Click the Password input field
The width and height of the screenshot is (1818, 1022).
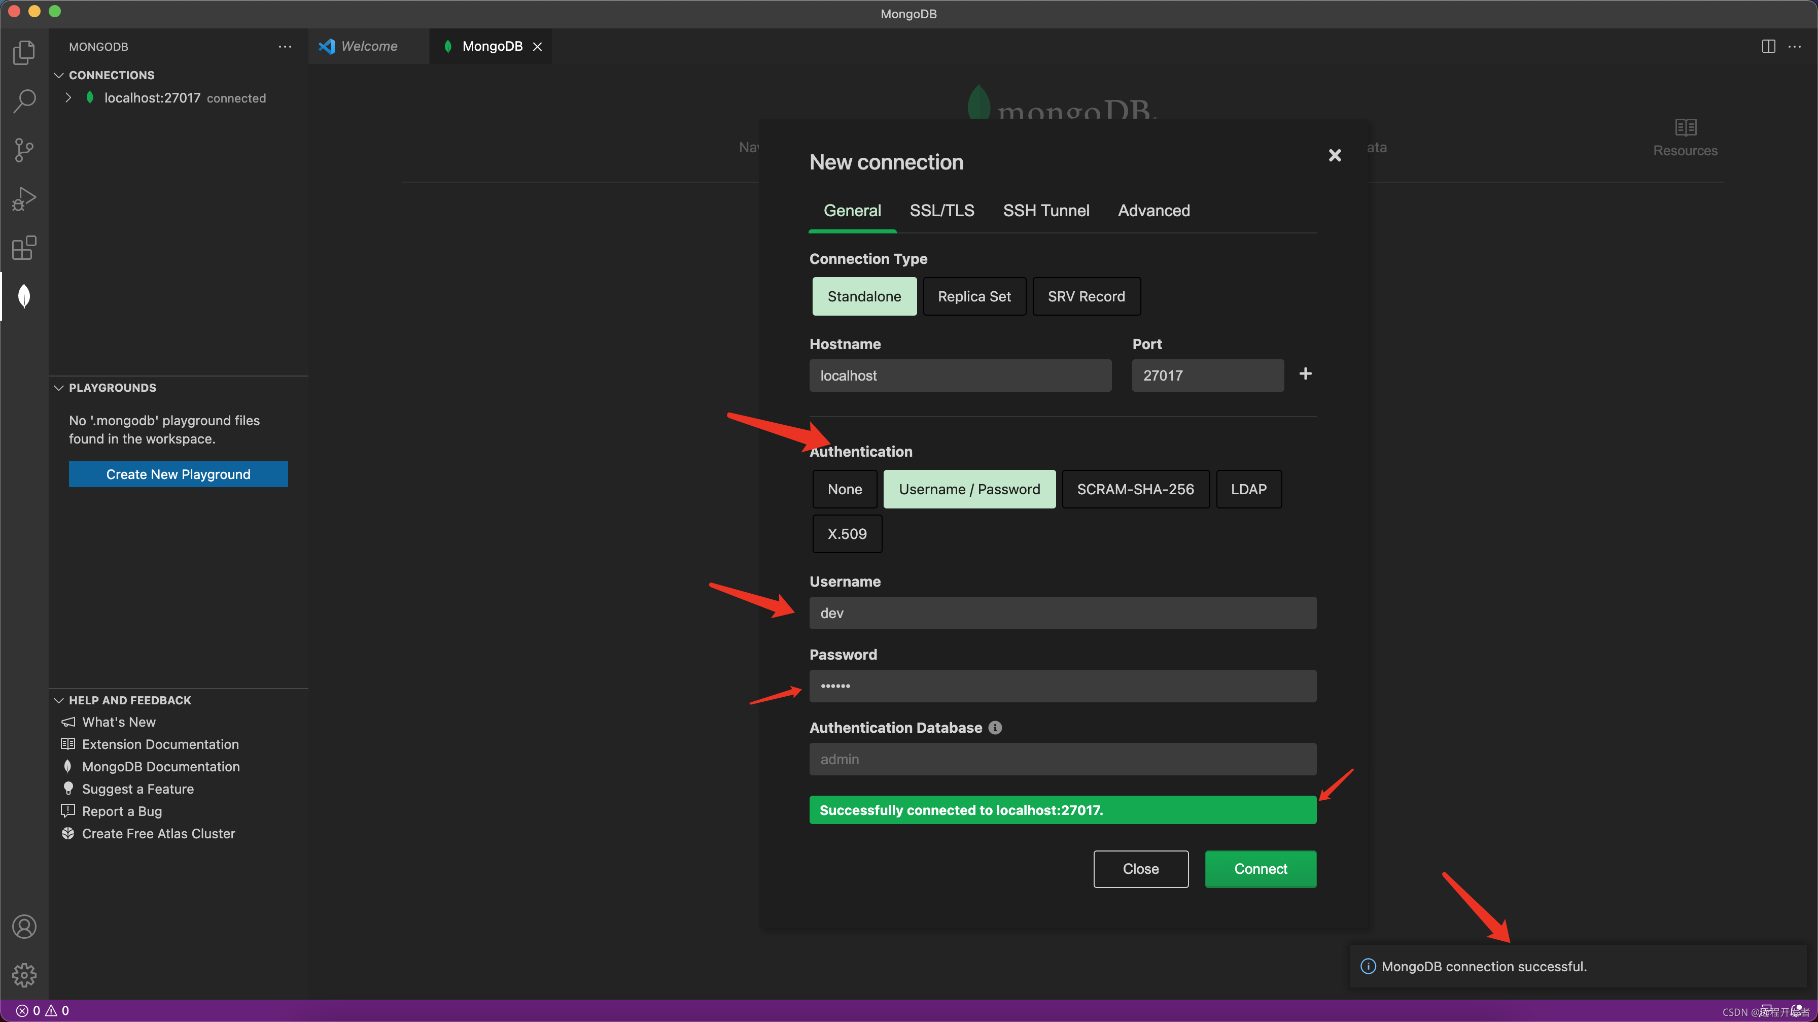[1062, 686]
